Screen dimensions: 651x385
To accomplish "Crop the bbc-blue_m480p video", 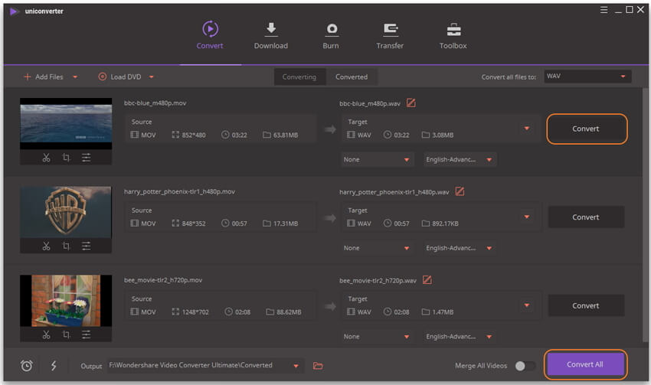I will click(x=66, y=158).
